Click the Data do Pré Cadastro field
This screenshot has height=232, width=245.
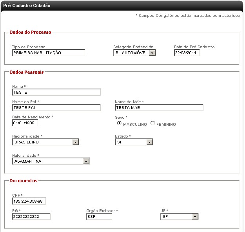(x=187, y=53)
